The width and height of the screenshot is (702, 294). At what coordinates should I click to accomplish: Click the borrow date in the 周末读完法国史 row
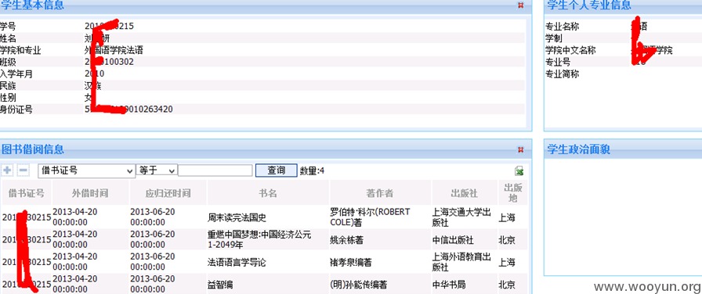click(x=74, y=217)
